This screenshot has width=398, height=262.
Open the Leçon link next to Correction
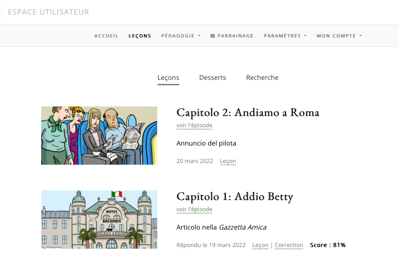260,245
